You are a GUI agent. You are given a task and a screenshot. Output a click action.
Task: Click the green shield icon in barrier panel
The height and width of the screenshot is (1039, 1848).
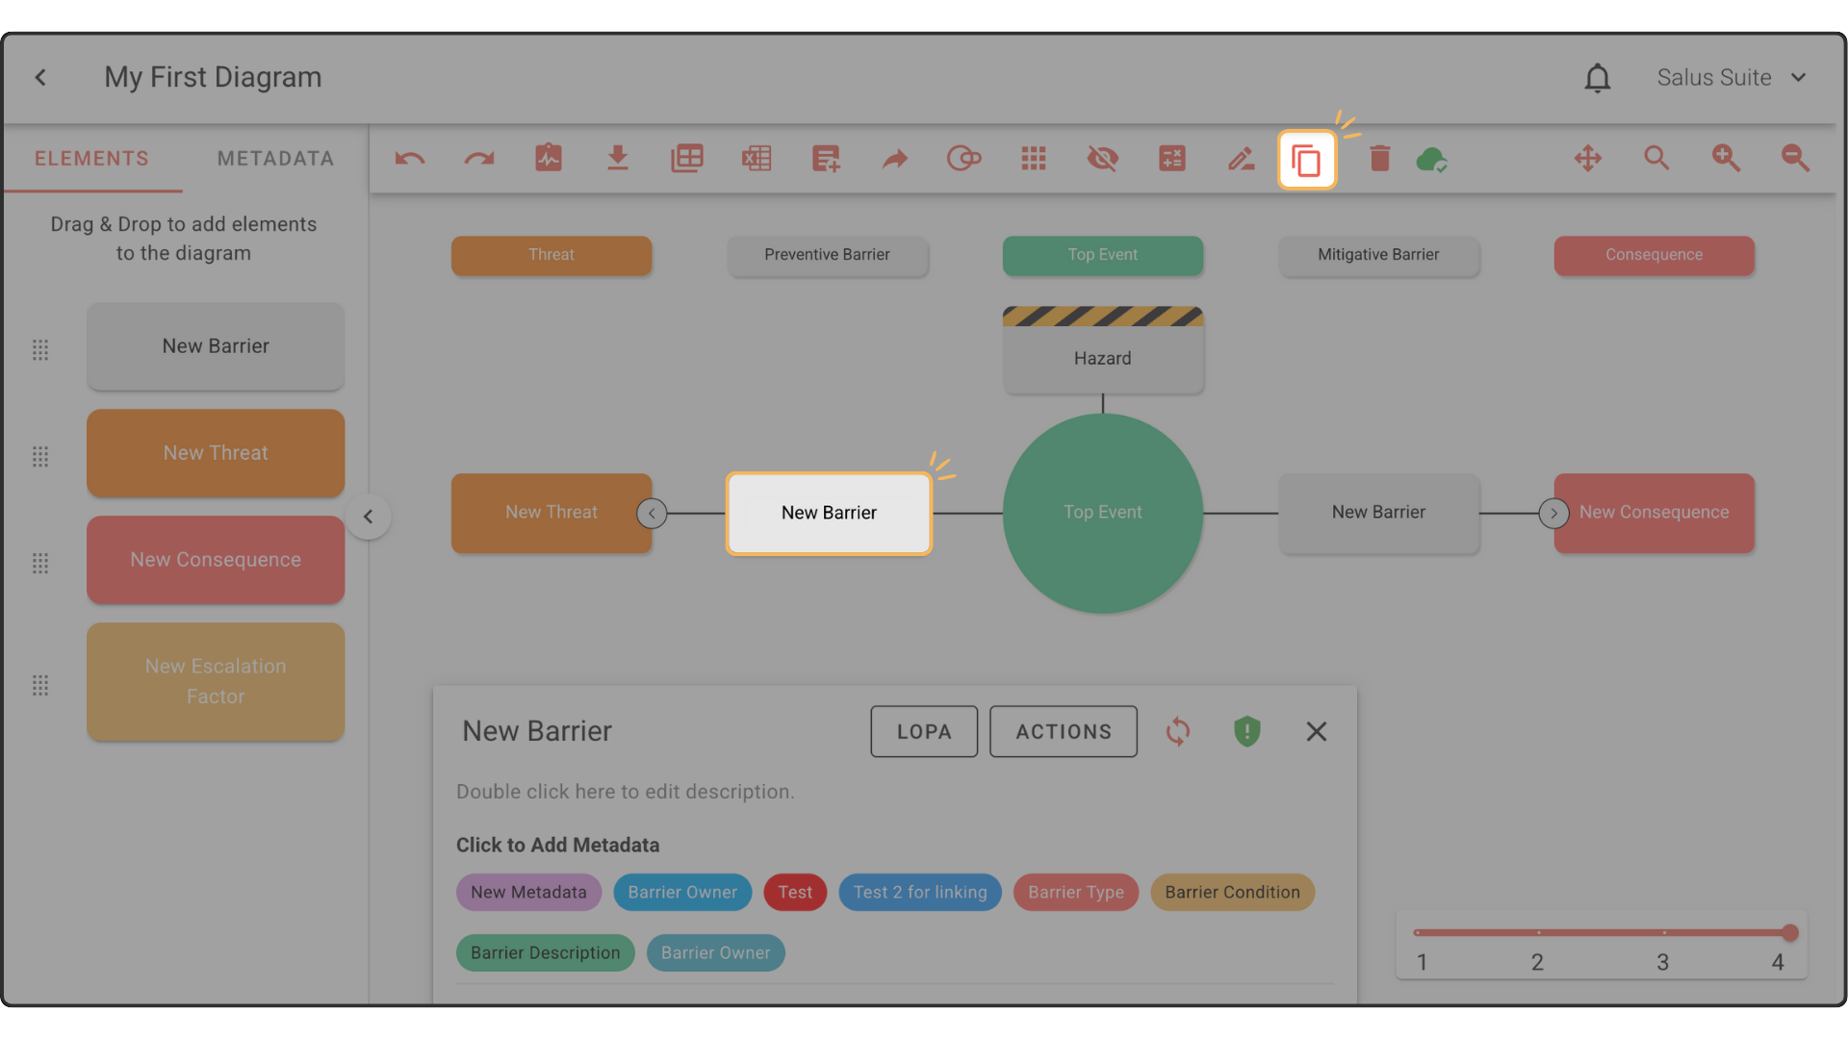click(x=1246, y=732)
